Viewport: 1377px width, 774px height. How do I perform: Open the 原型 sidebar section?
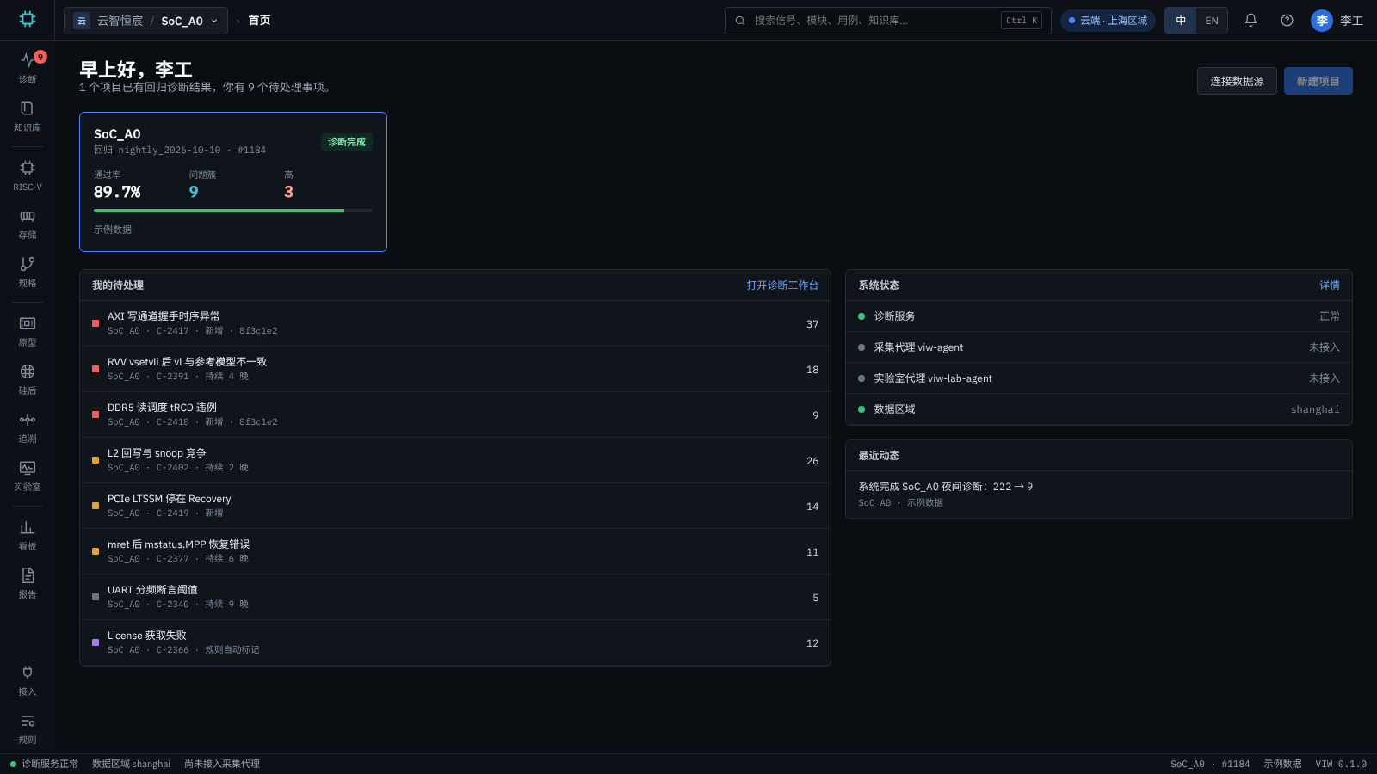(28, 331)
